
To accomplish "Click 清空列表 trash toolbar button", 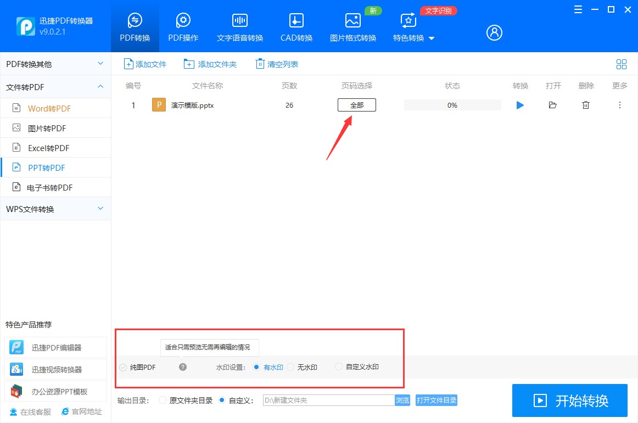I will 277,64.
